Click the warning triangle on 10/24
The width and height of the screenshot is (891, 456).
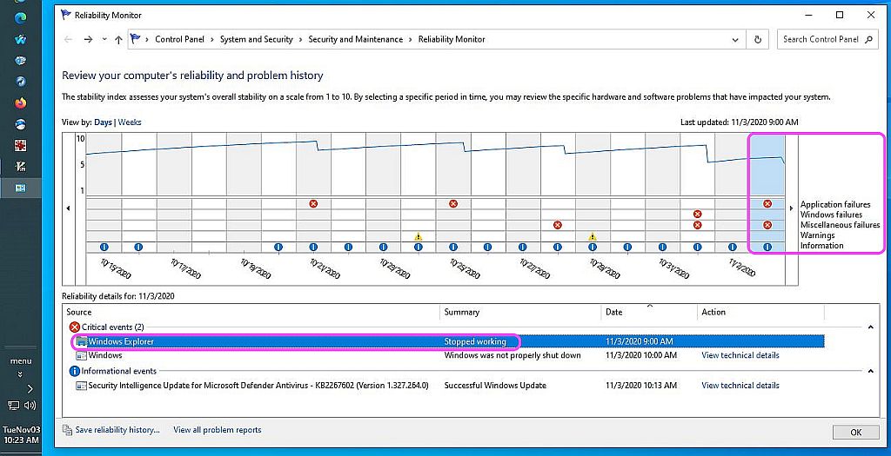pos(419,236)
